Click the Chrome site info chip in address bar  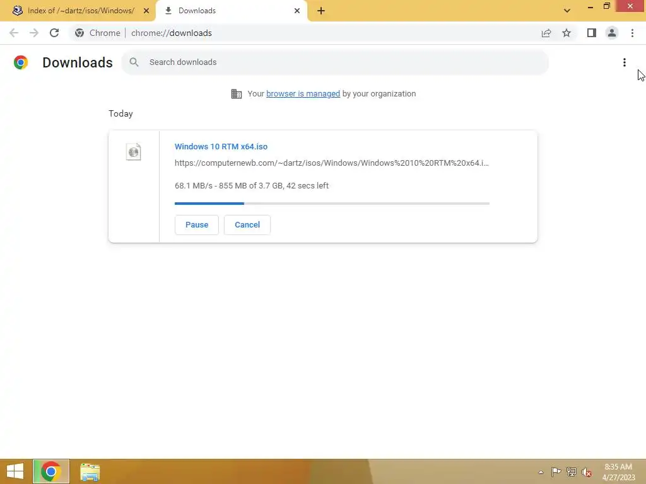coord(97,33)
